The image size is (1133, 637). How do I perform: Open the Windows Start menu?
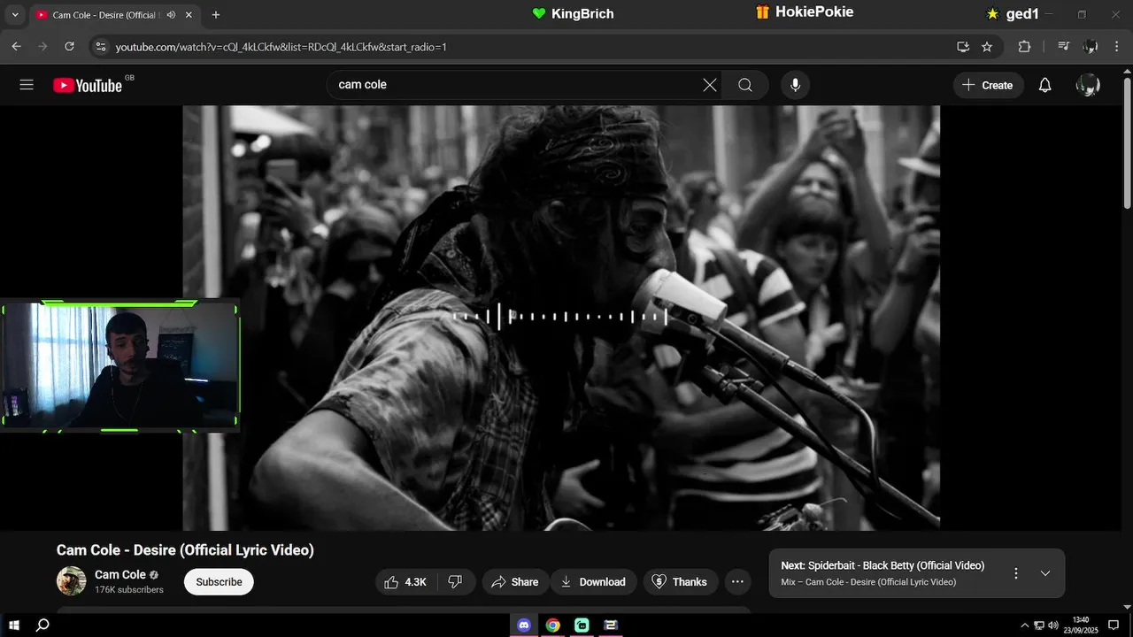(x=14, y=625)
